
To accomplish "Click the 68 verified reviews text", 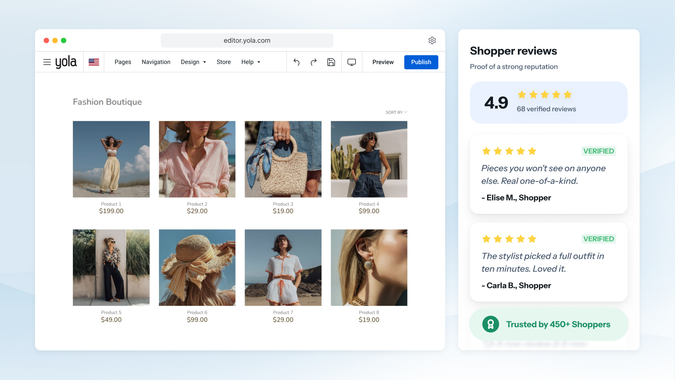I will tap(546, 109).
